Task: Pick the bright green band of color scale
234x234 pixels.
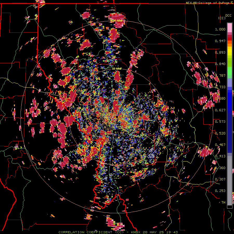Action: click(x=230, y=71)
